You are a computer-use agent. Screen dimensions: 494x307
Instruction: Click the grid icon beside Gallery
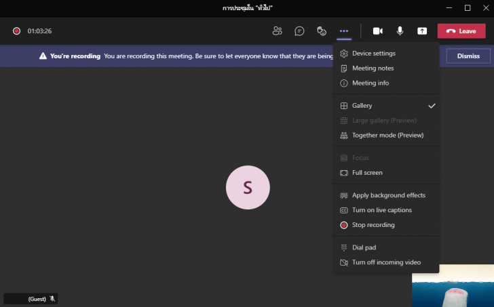[x=344, y=106]
